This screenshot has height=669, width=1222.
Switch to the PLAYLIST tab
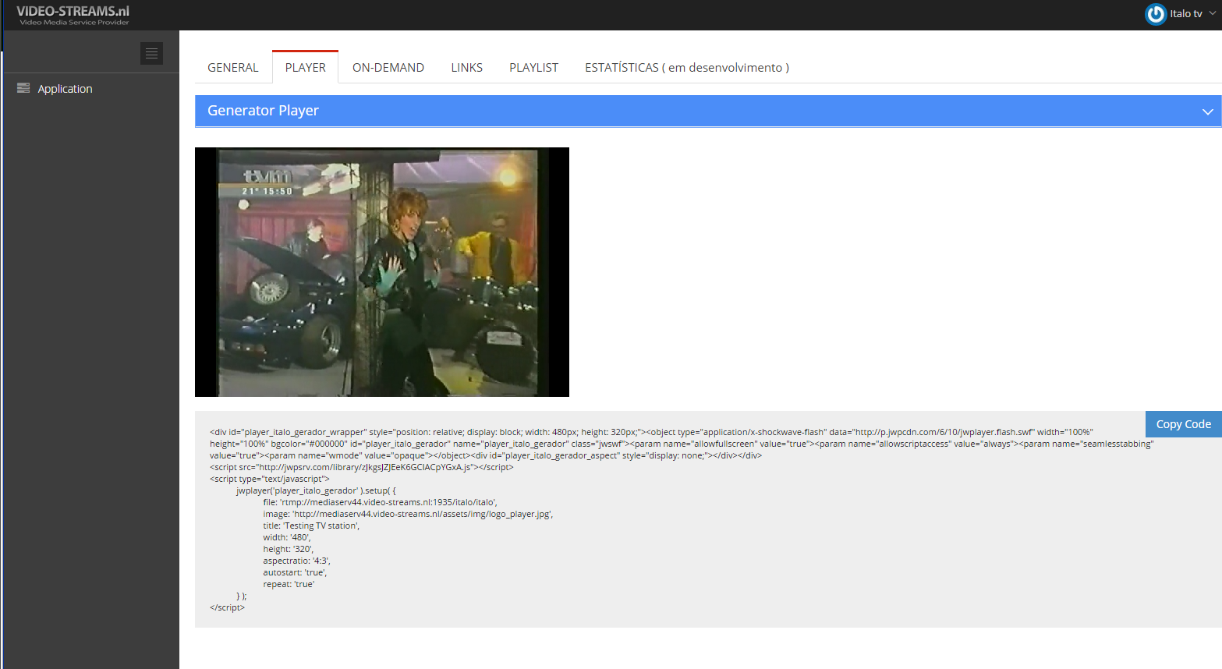[x=533, y=68]
